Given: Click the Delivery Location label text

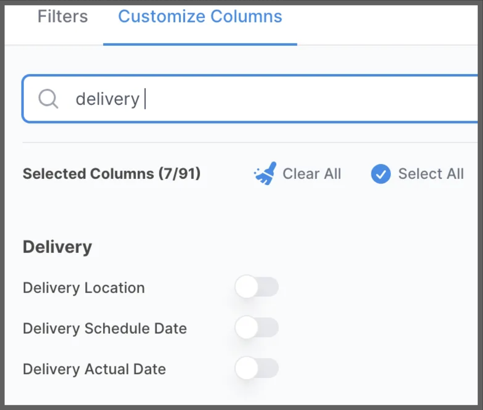Looking at the screenshot, I should tap(84, 288).
